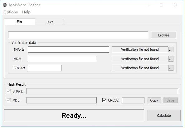Uncheck the SHA-1 hash result checkbox
This screenshot has height=128, width=185.
(9, 91)
